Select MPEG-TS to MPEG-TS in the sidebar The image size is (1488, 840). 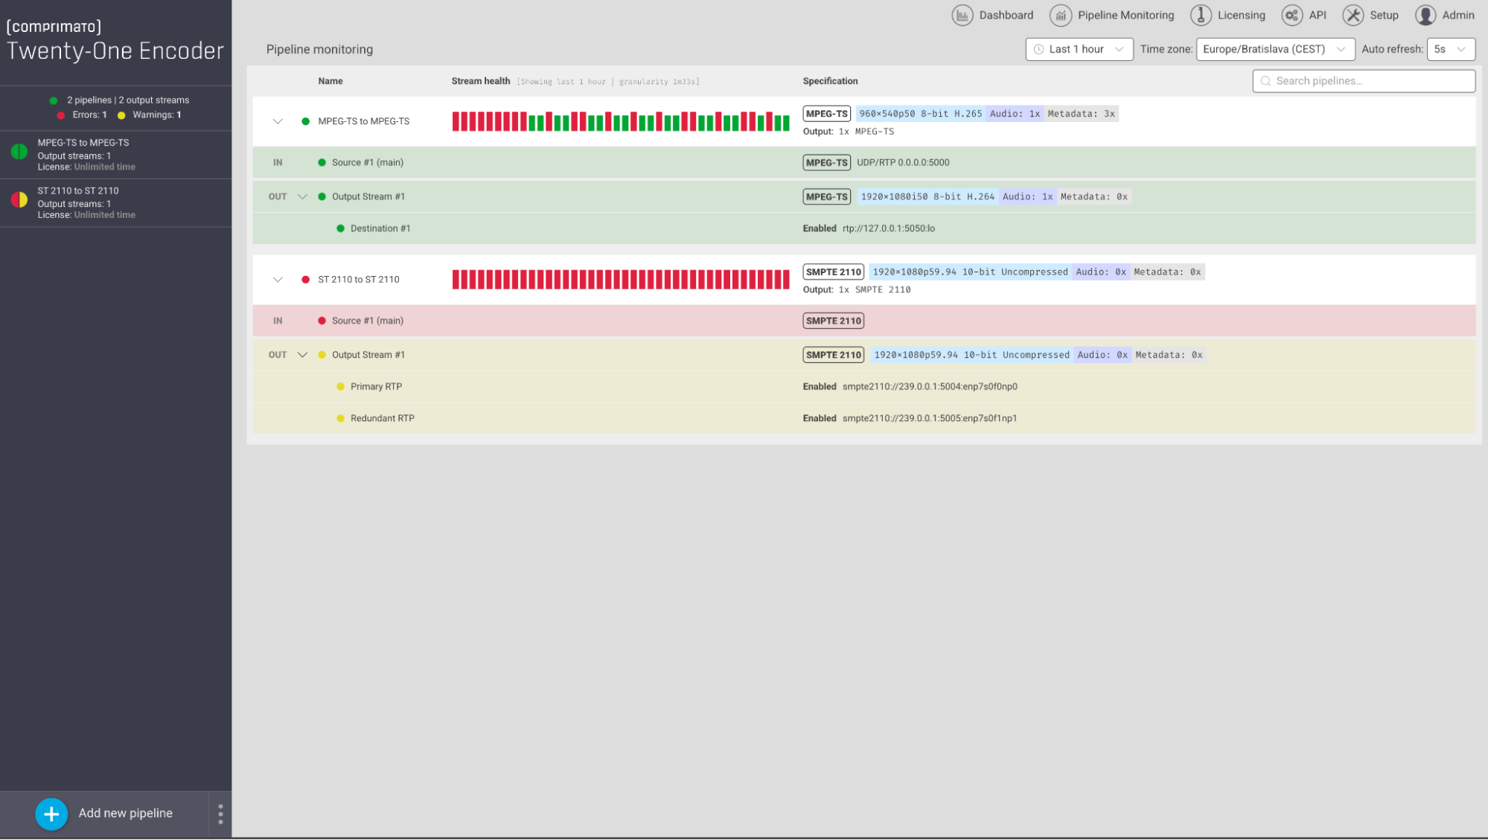coord(116,155)
